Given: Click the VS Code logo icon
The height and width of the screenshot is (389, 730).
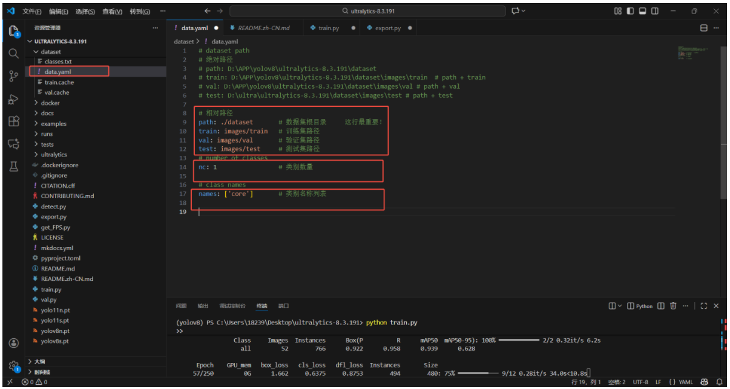Looking at the screenshot, I should click(x=11, y=11).
